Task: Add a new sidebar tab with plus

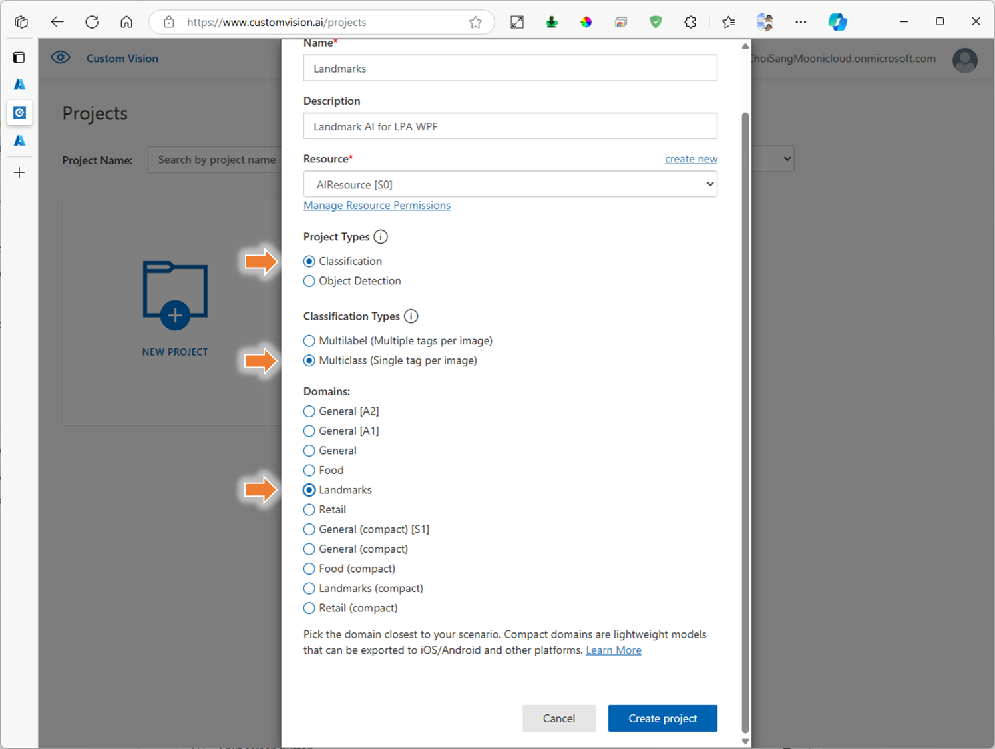Action: (x=19, y=173)
